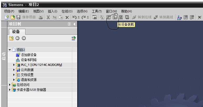
Task: Click the Copy icon in toolbar
Action: 55,17
